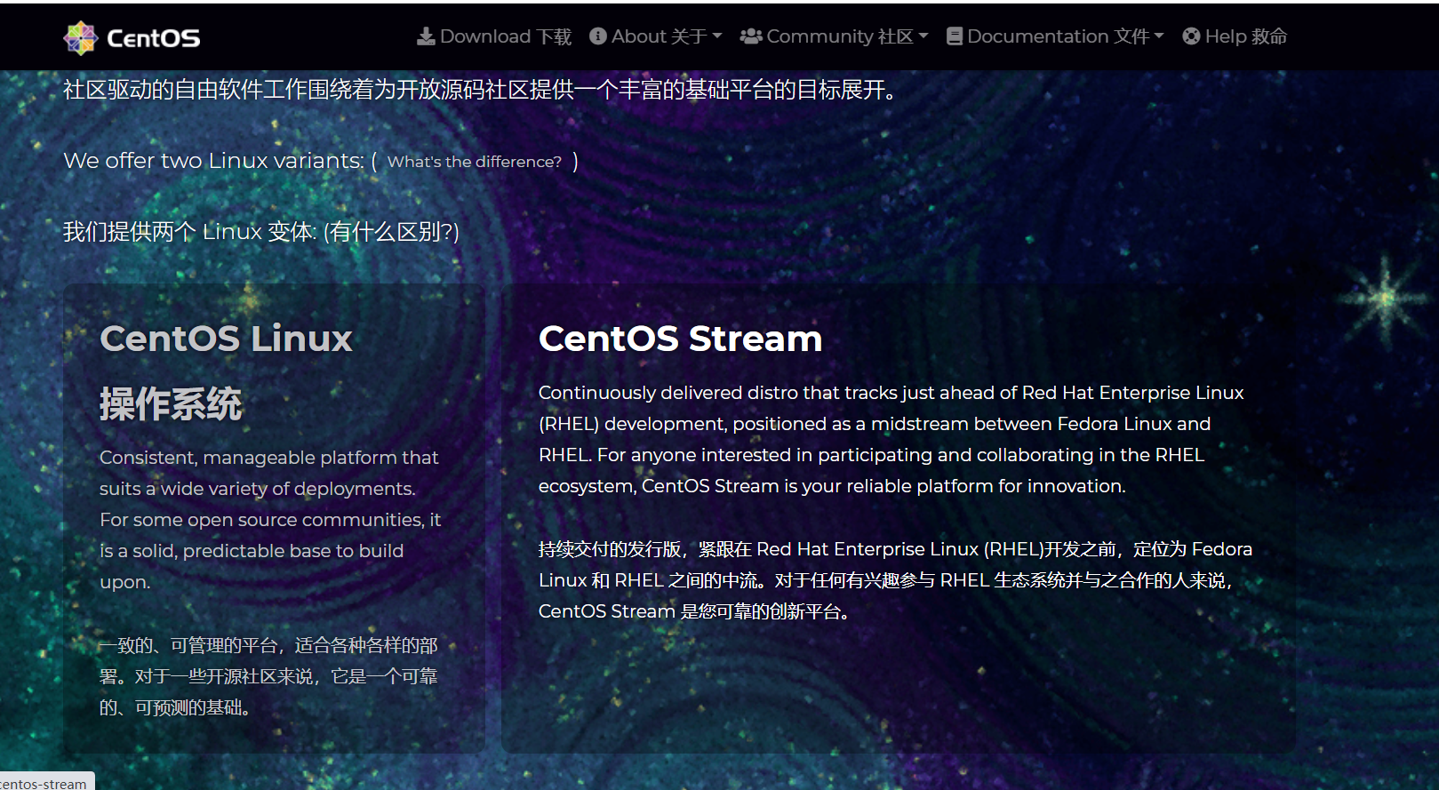1439x790 pixels.
Task: Click the 有什么区别? translated link
Action: [x=391, y=232]
